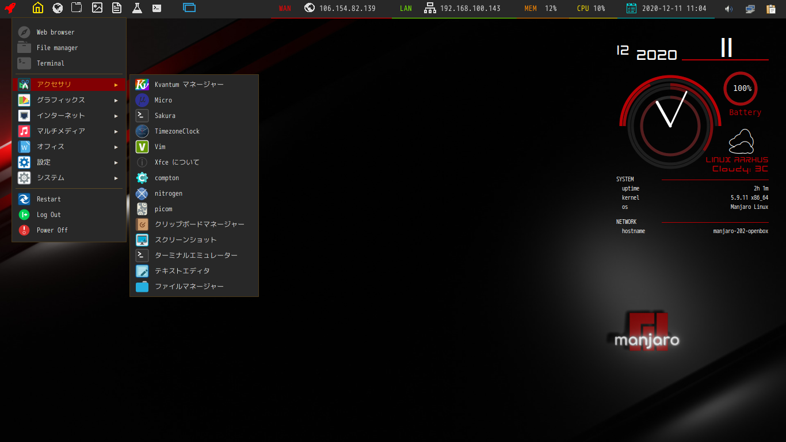
Task: Click the cloudy weather icon widget
Action: click(741, 141)
